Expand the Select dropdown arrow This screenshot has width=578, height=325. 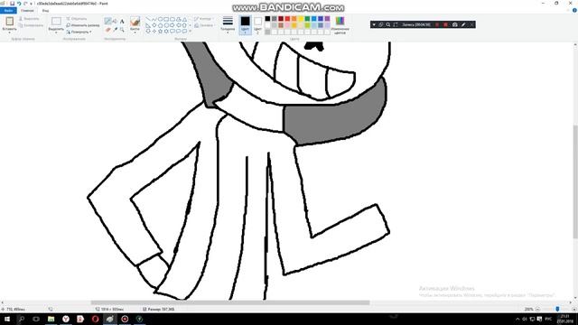click(x=56, y=32)
